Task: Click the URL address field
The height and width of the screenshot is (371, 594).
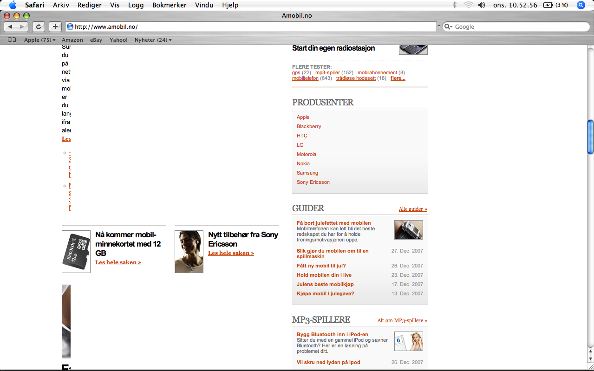Action: [251, 26]
